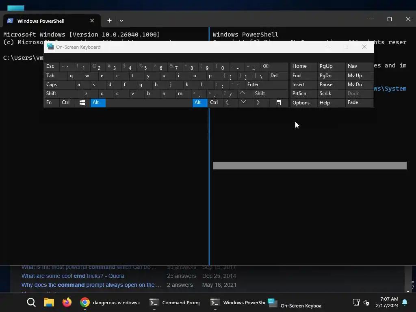Click the down arrow key
This screenshot has width=416, height=312.
[x=243, y=102]
